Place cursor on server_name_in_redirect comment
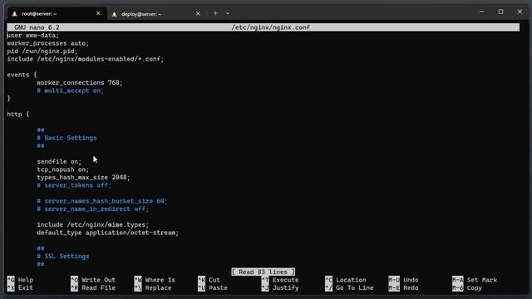This screenshot has height=299, width=532. 92,208
